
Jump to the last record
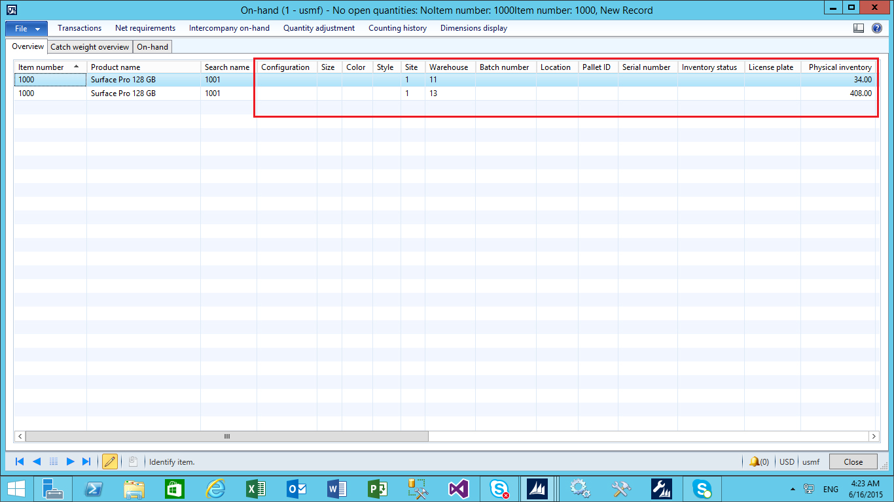tap(86, 461)
